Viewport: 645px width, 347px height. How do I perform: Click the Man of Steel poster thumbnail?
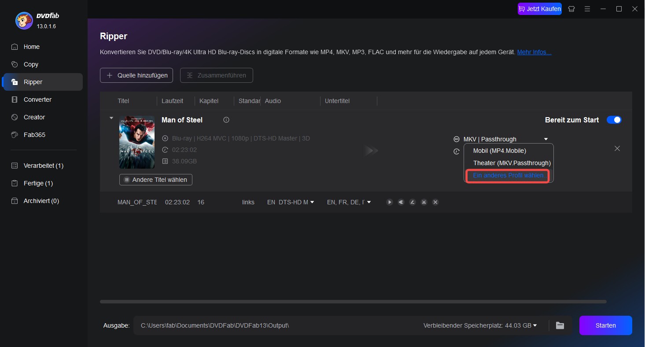(137, 142)
